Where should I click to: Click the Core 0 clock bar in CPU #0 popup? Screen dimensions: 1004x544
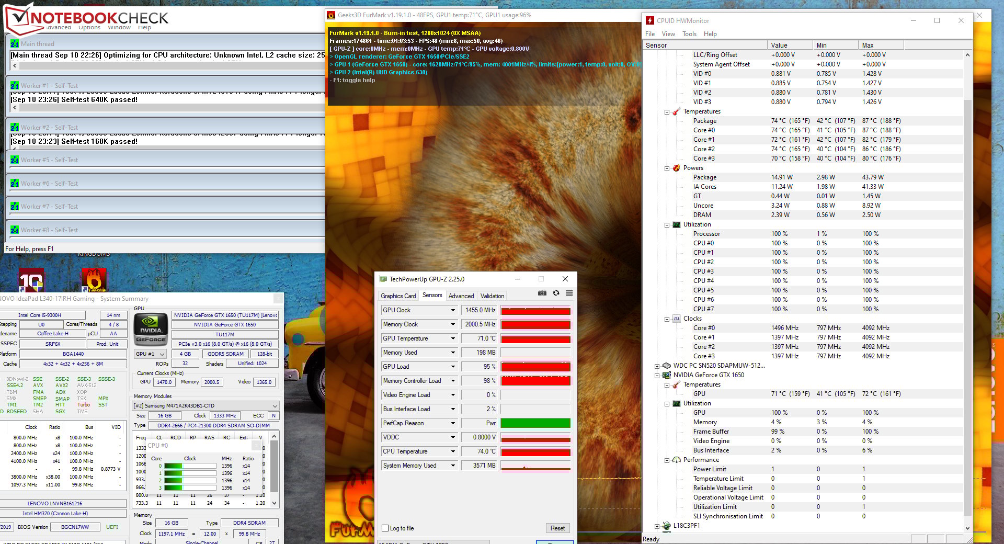click(190, 466)
